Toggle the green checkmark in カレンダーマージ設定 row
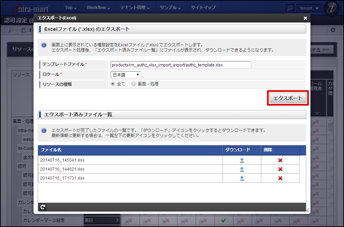This screenshot has width=344, height=227. coord(224,220)
